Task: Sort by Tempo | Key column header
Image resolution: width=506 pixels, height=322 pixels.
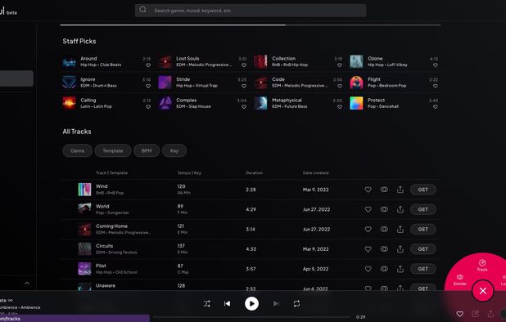Action: (x=189, y=173)
